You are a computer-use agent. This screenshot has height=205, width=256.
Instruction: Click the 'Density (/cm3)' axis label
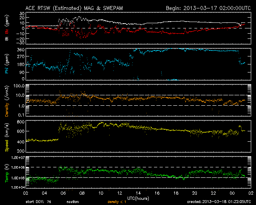pos(7,101)
